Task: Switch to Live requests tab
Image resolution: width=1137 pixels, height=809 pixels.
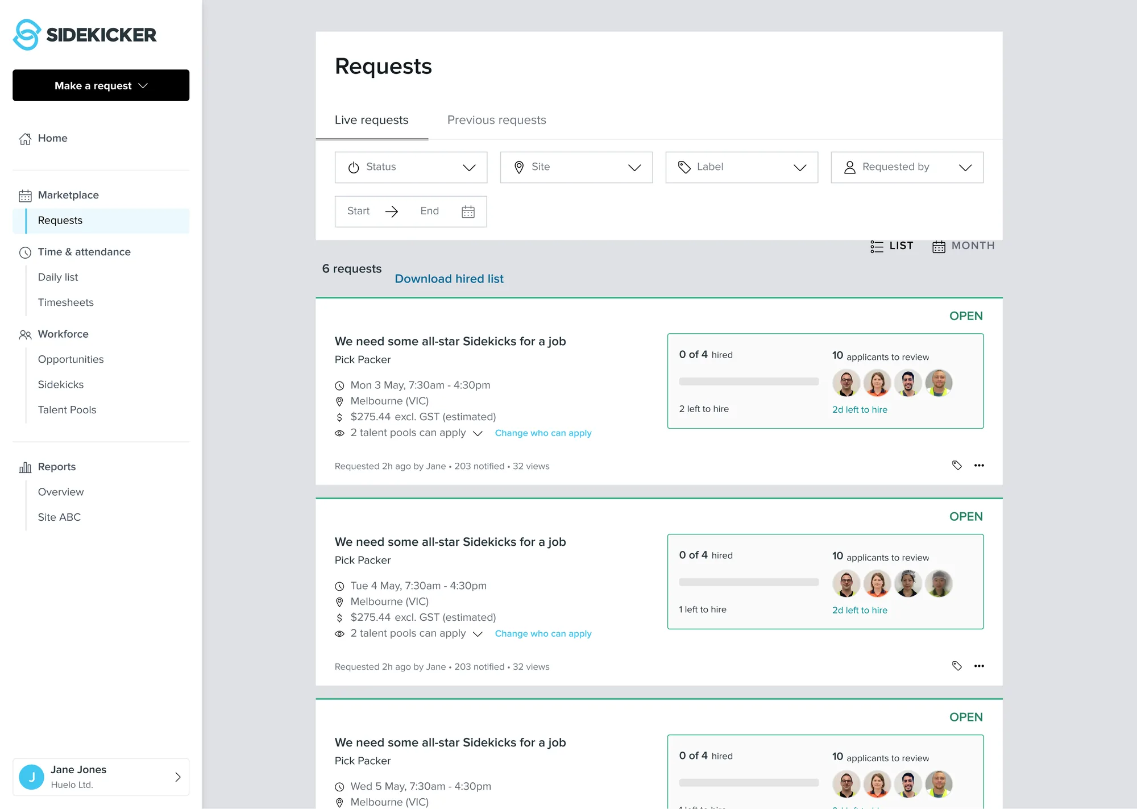Action: (x=372, y=120)
